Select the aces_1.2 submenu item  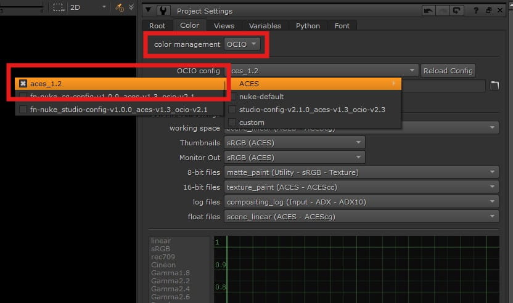point(120,84)
